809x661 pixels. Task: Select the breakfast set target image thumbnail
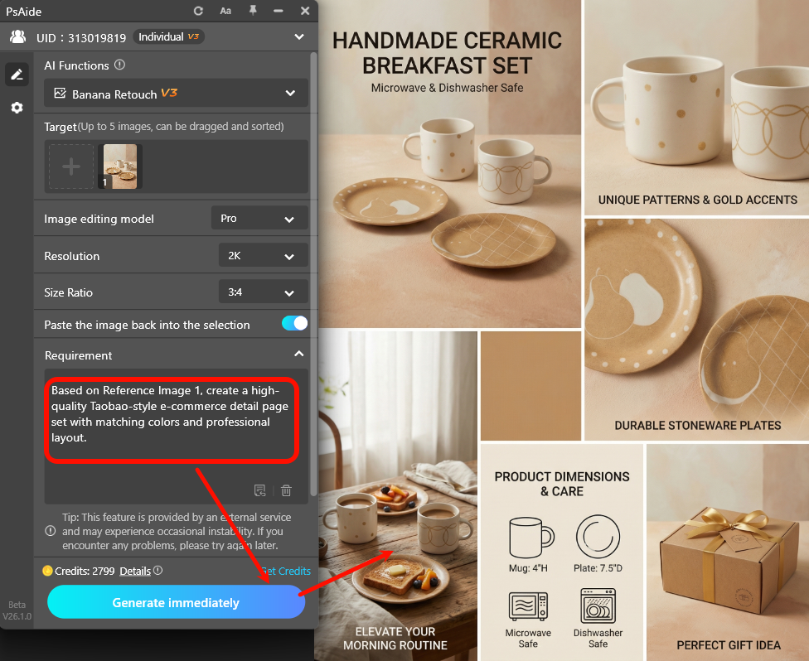tap(119, 166)
